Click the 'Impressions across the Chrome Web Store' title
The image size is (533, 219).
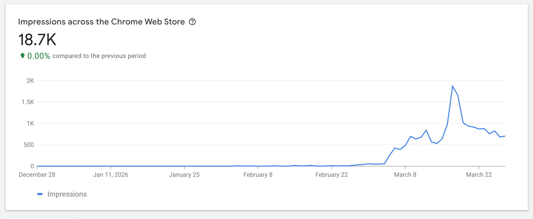pos(101,22)
